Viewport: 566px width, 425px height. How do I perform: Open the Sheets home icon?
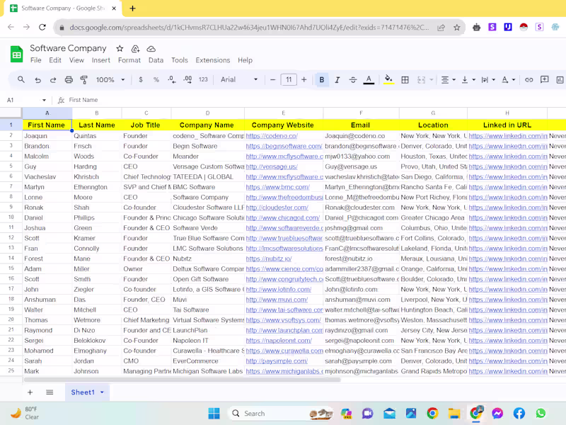(16, 55)
